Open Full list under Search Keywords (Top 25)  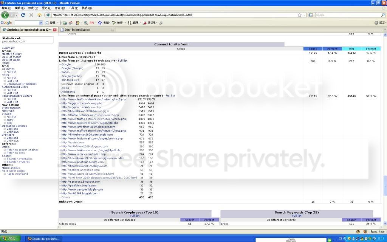click(x=297, y=216)
